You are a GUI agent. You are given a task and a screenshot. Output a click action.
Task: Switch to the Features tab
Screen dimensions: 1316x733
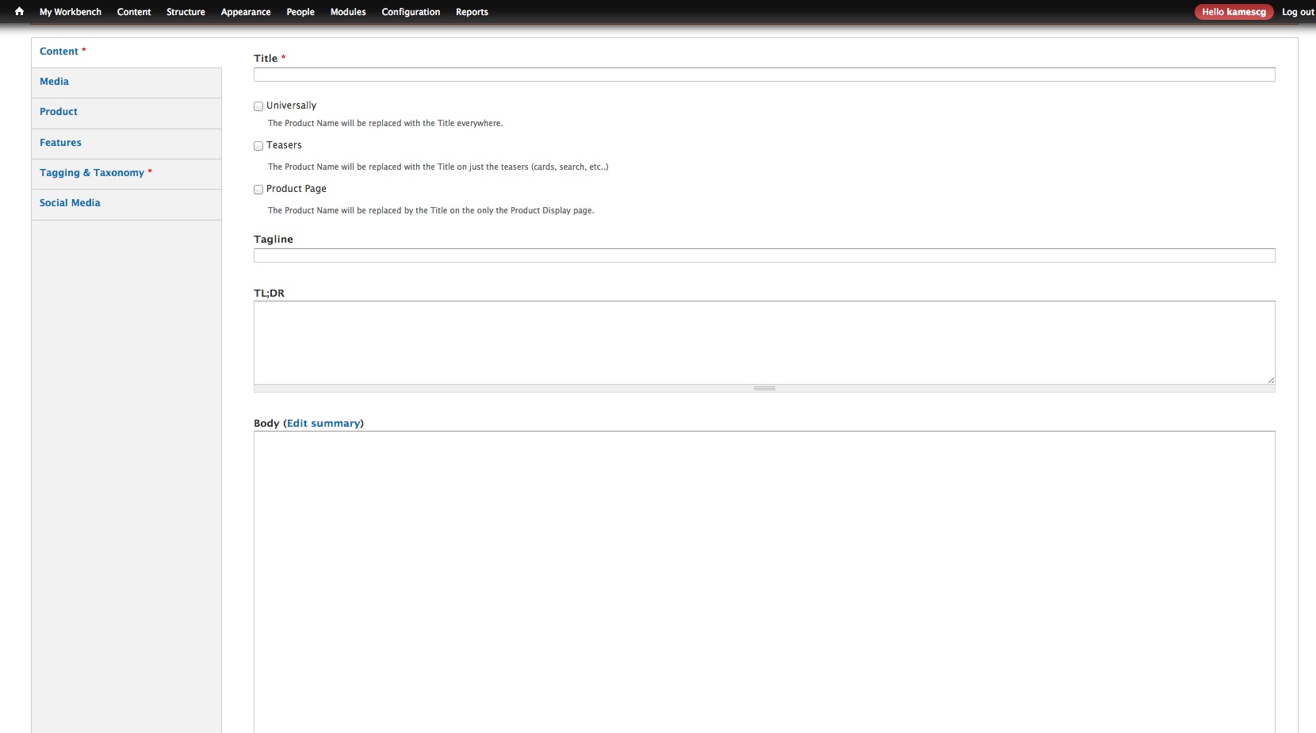click(127, 144)
